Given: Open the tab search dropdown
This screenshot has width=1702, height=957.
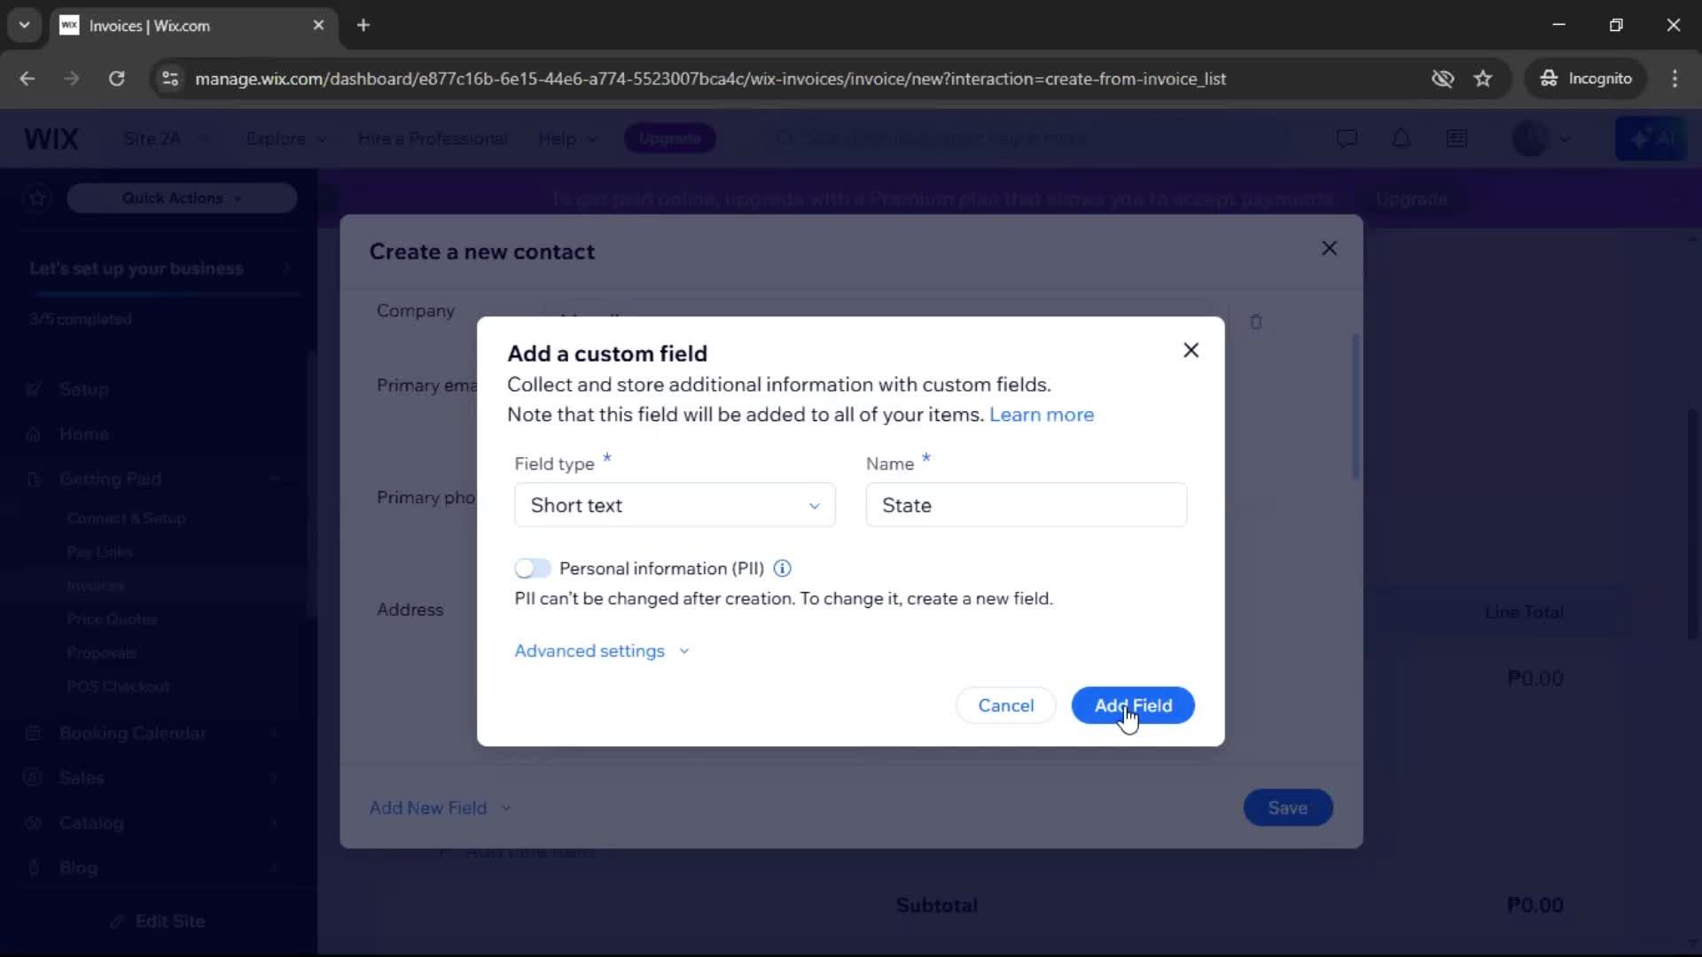Looking at the screenshot, I should point(24,25).
